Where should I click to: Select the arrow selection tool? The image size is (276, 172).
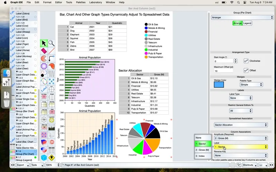[44, 43]
